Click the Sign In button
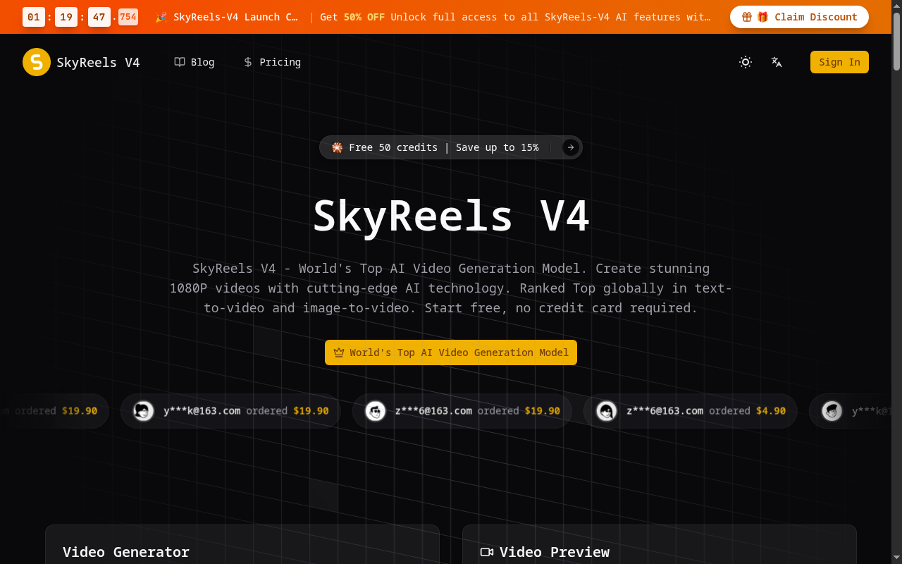The width and height of the screenshot is (902, 564). pyautogui.click(x=839, y=62)
